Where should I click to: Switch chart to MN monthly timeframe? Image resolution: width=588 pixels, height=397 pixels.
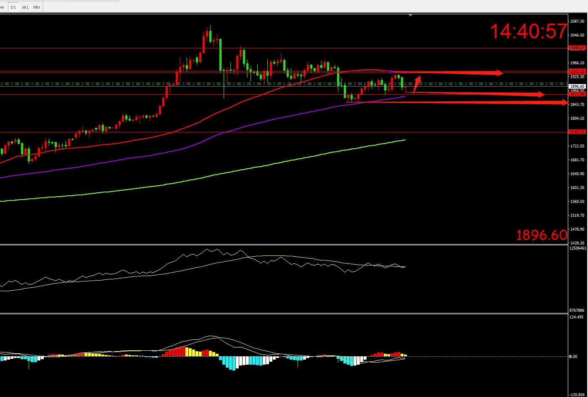coord(37,7)
